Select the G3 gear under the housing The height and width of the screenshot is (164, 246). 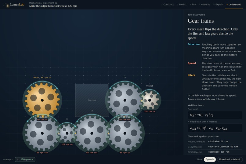pos(92,133)
